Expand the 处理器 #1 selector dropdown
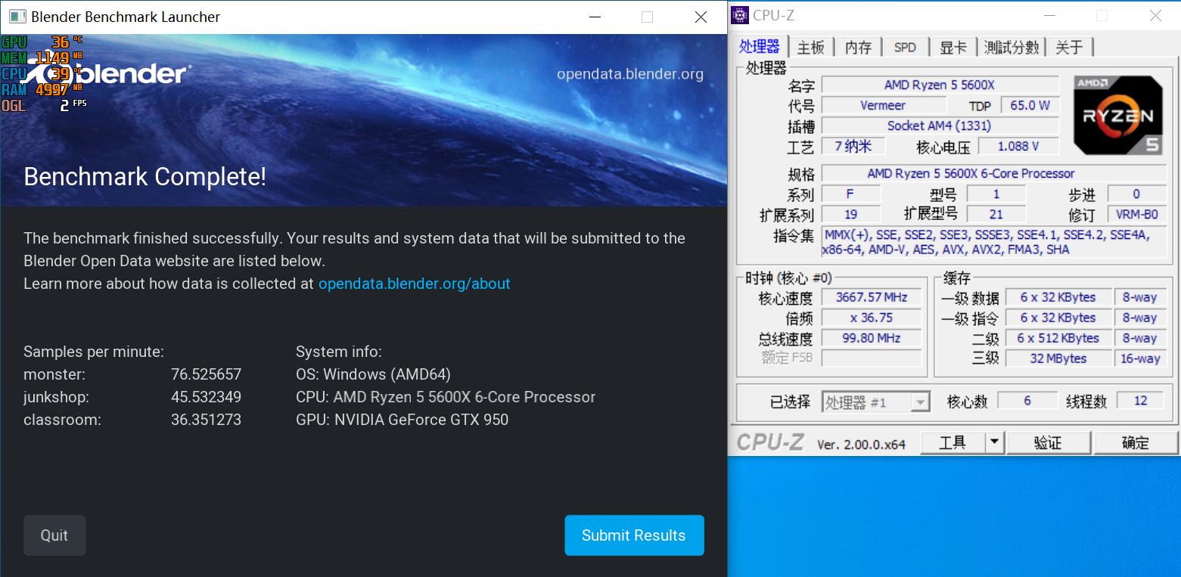 [921, 402]
